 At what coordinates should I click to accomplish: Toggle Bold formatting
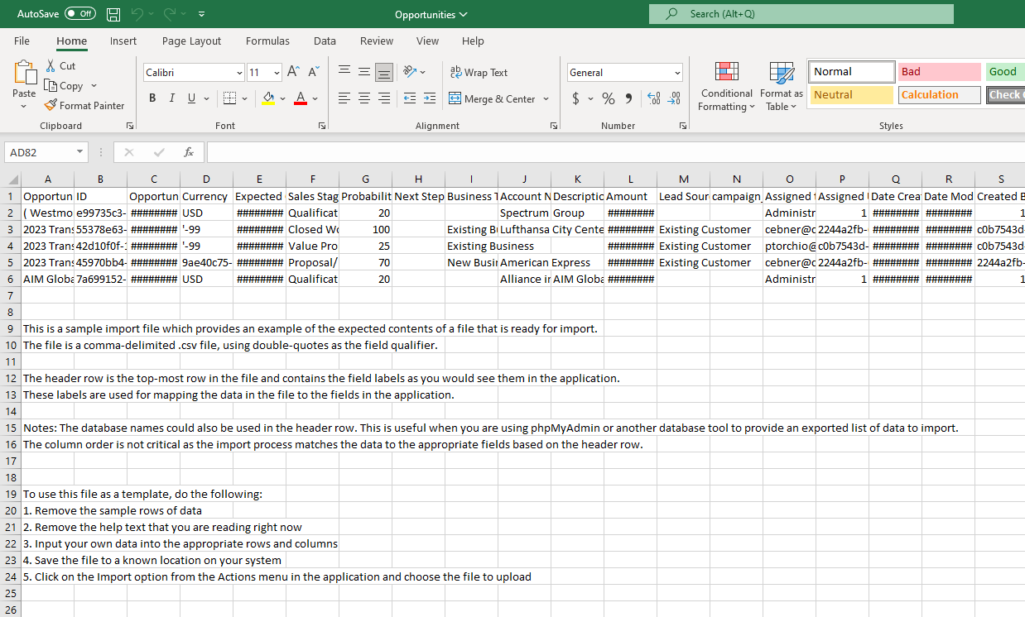click(152, 98)
